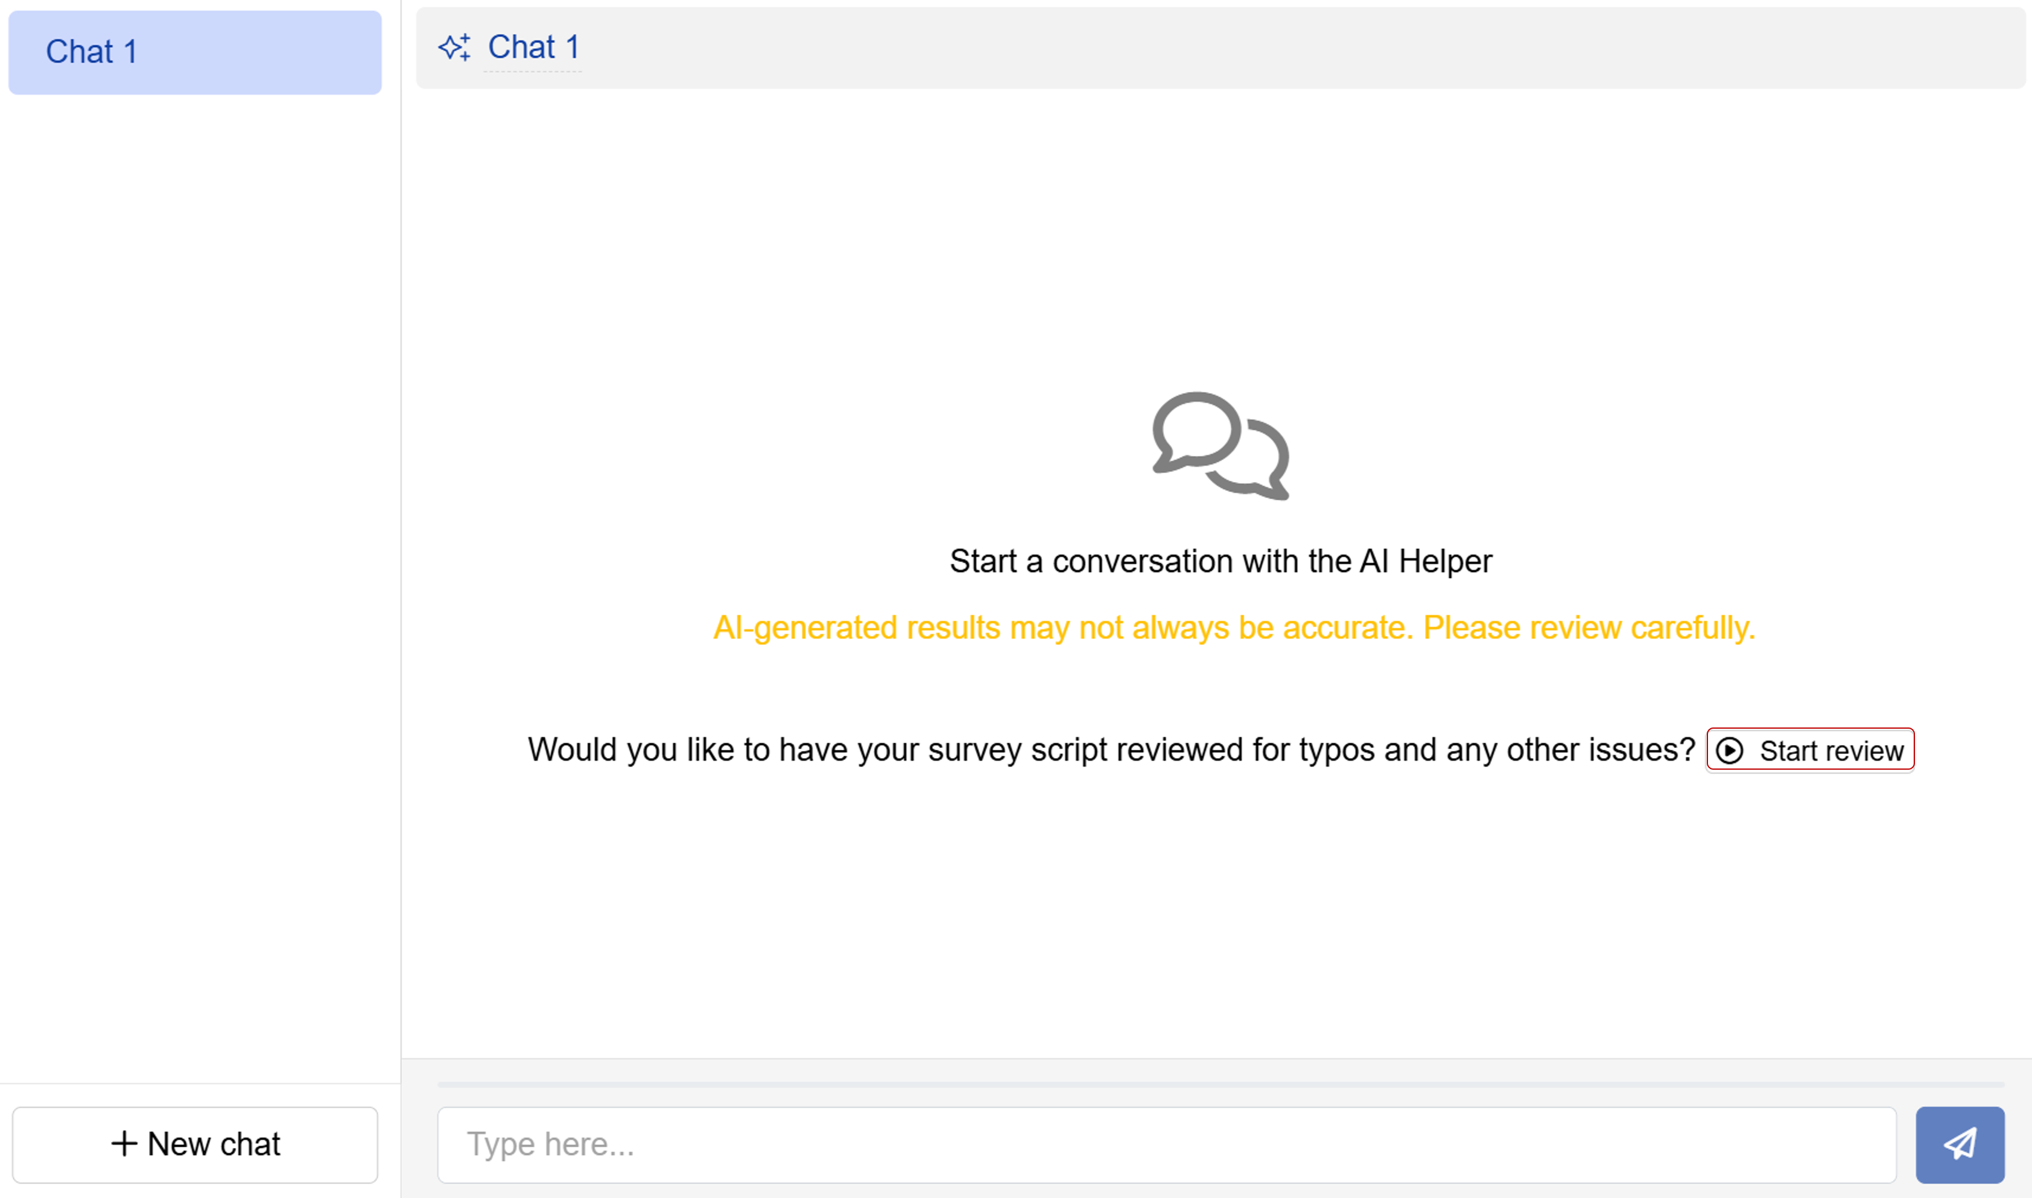Click the thin progress bar above input
This screenshot has height=1198, width=2032.
(1219, 1084)
